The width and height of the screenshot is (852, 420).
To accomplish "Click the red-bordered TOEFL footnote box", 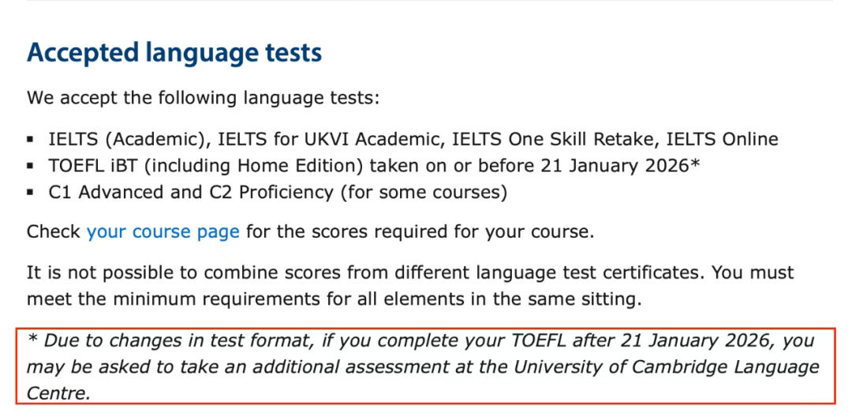I will (424, 368).
